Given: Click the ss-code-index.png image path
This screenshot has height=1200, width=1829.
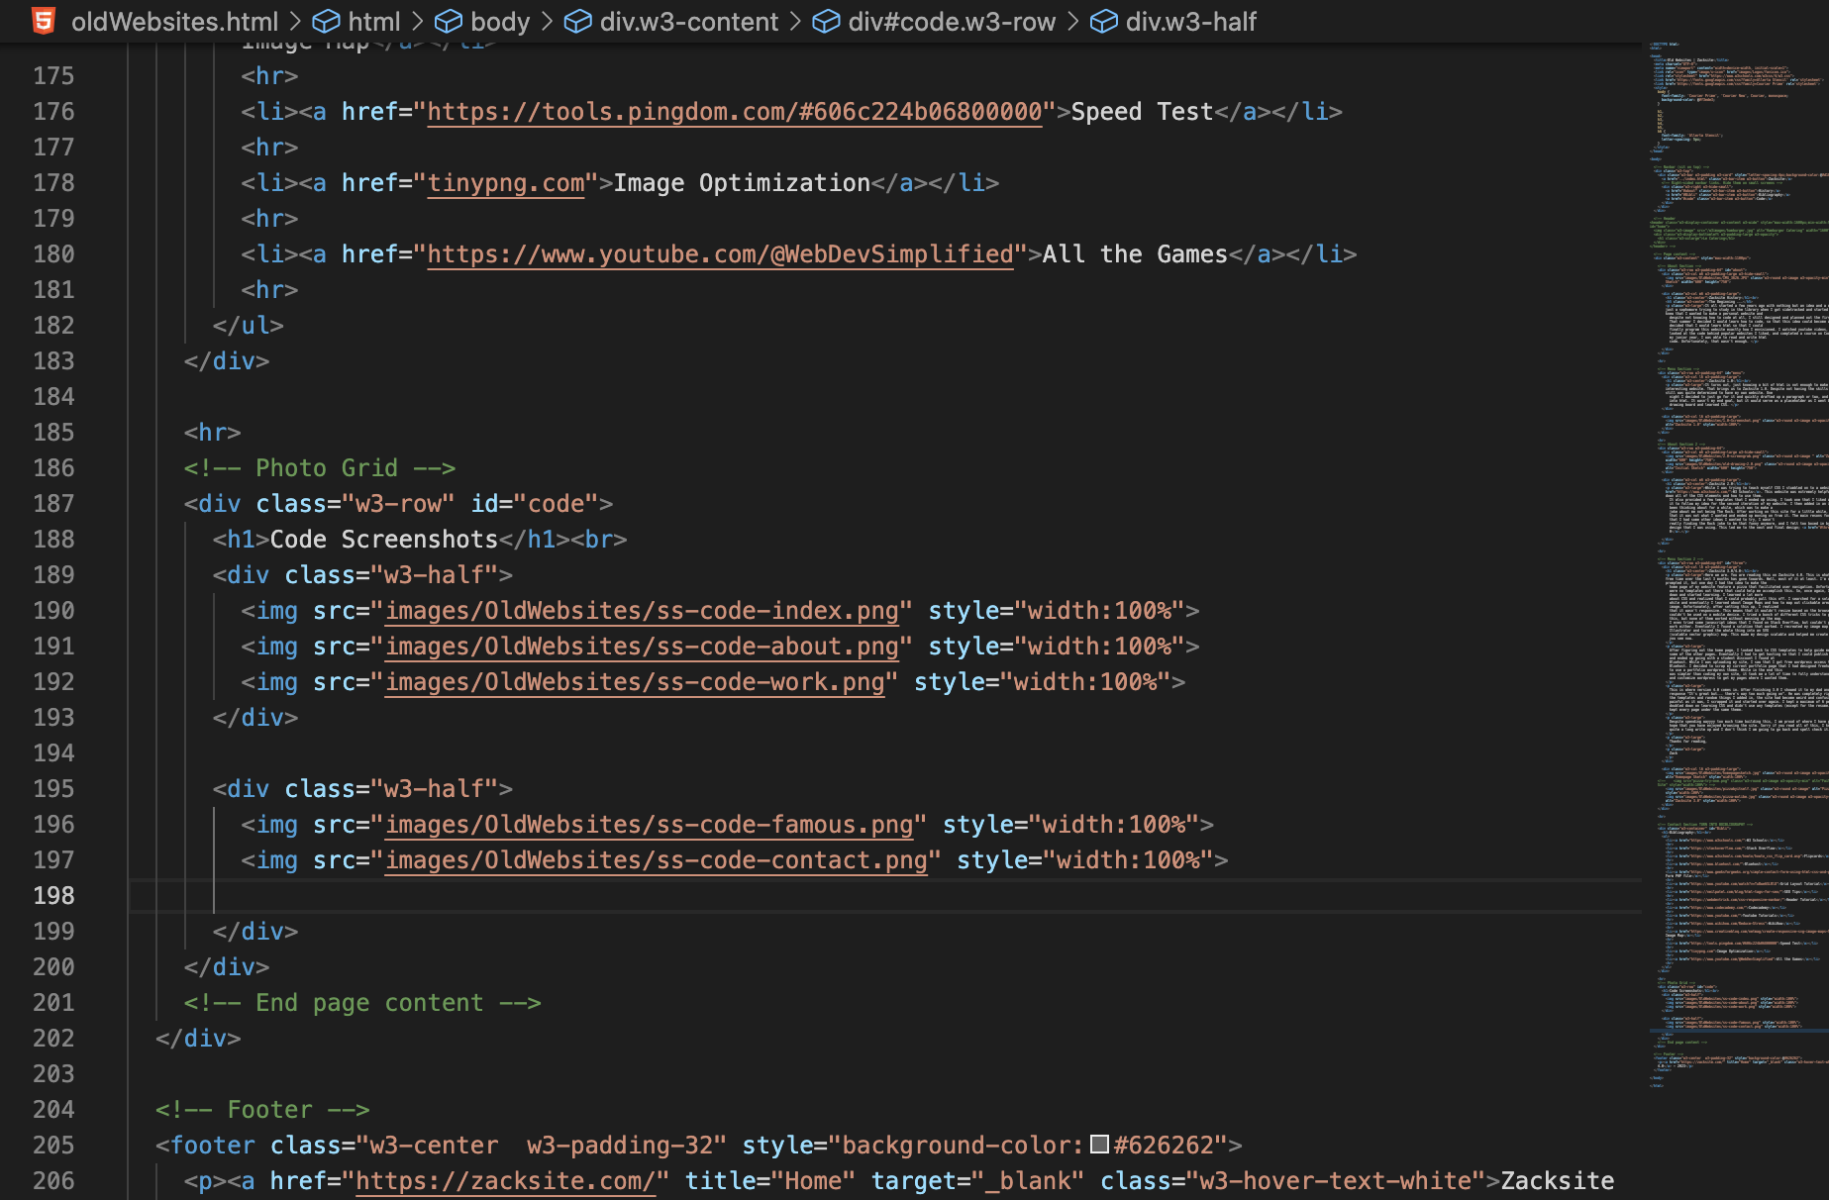Looking at the screenshot, I should (x=641, y=611).
